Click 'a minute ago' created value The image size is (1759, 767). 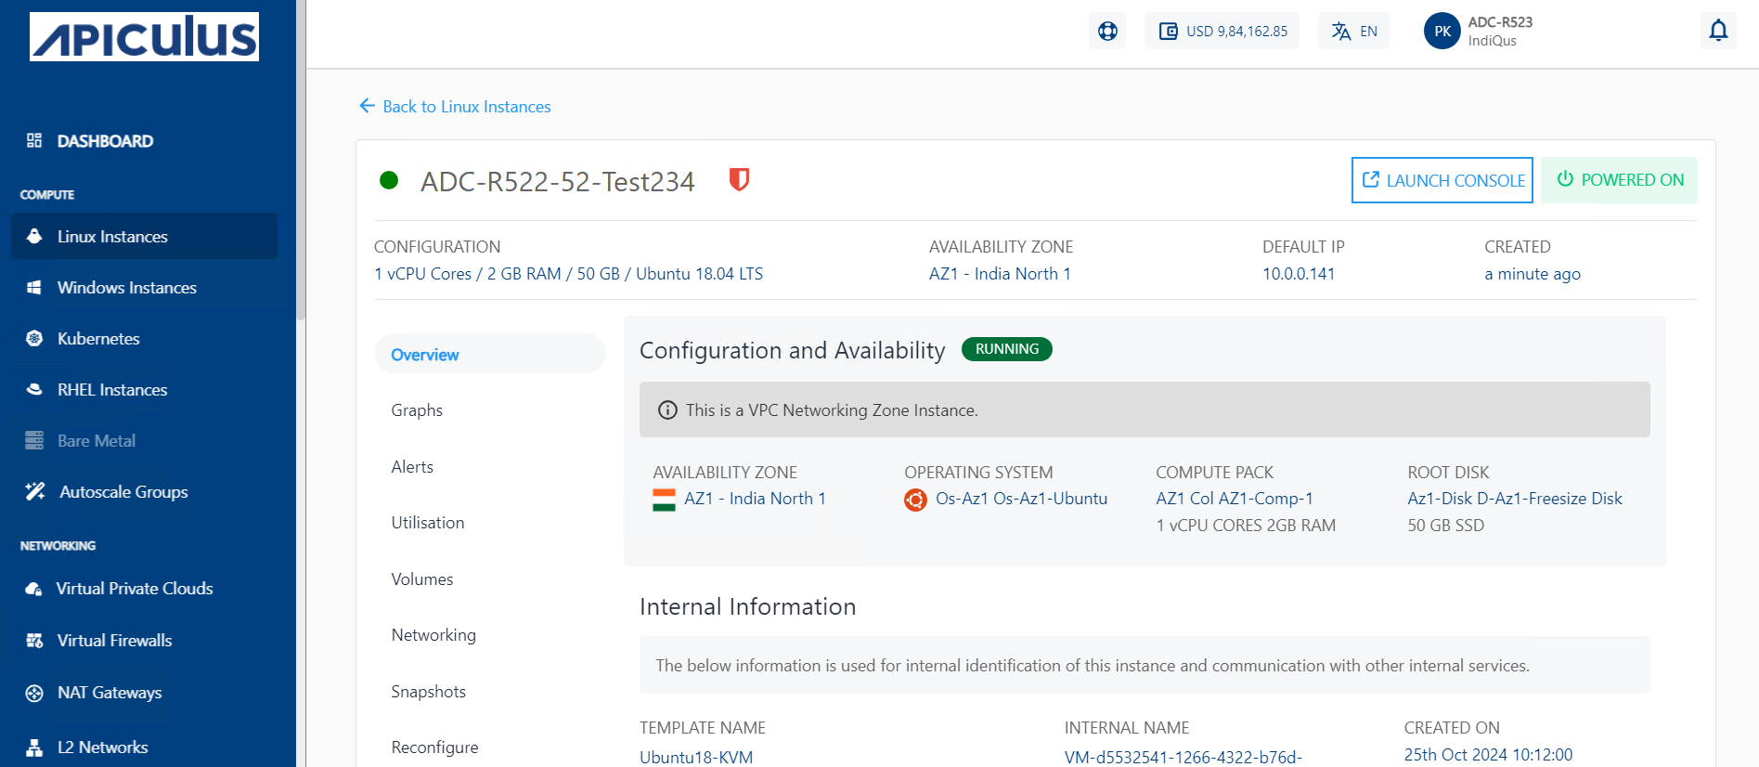tap(1533, 274)
